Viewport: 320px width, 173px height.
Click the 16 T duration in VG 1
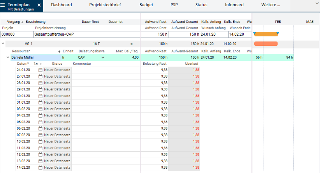(x=96, y=44)
